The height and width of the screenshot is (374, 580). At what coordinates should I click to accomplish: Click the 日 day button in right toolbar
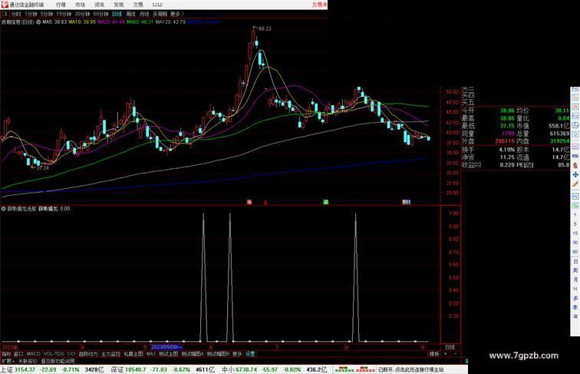[x=575, y=261]
